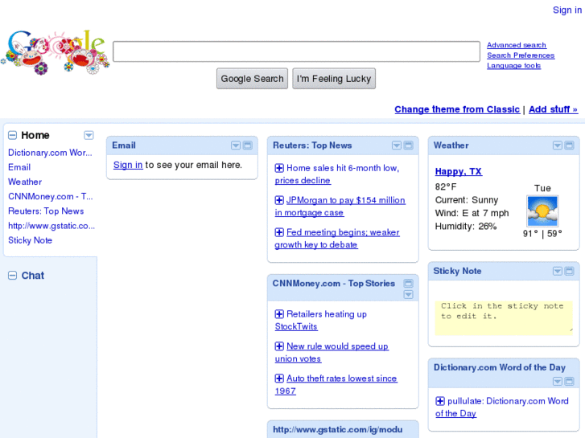Click the Add stuff link
Screen dimensions: 585x438
554,109
